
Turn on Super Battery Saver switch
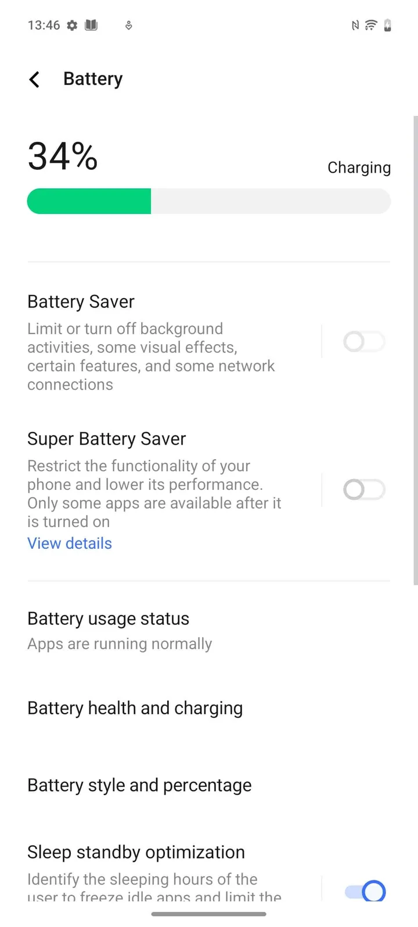[364, 490]
